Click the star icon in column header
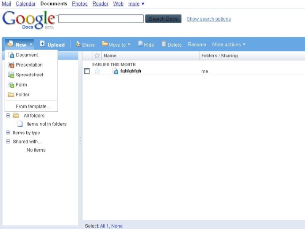 [x=97, y=56]
